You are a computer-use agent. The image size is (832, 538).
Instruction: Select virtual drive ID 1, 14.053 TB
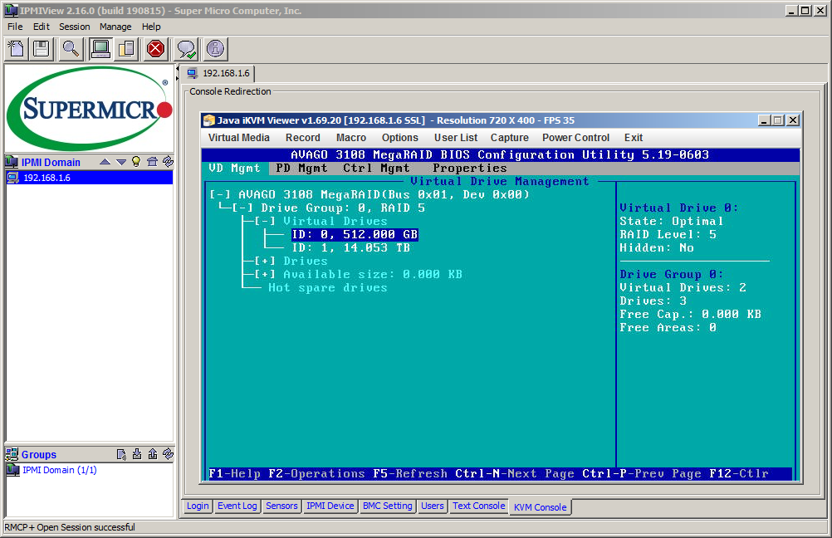coord(350,248)
